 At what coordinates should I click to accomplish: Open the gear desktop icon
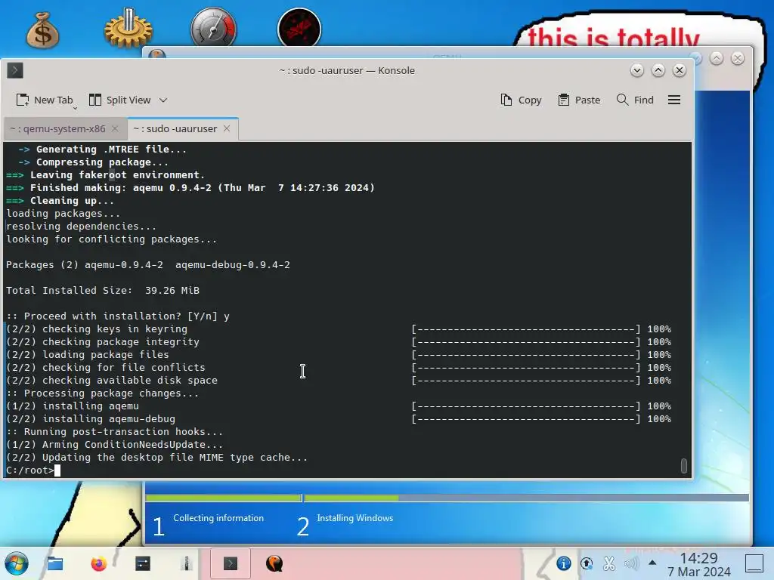tap(128, 28)
